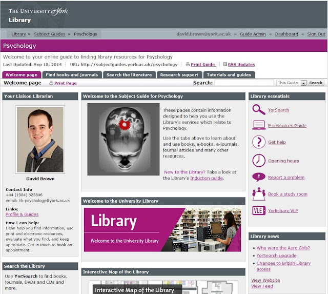Click the Book a study room icon

(x=259, y=194)
